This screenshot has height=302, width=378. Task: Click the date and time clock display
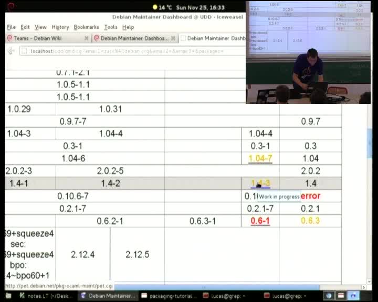[200, 7]
